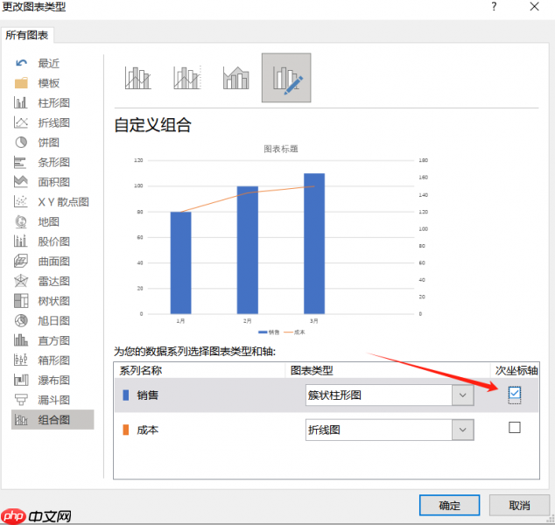Screen dimensions: 555x525
Task: Click the 自定义组合 heading
Action: click(x=152, y=125)
